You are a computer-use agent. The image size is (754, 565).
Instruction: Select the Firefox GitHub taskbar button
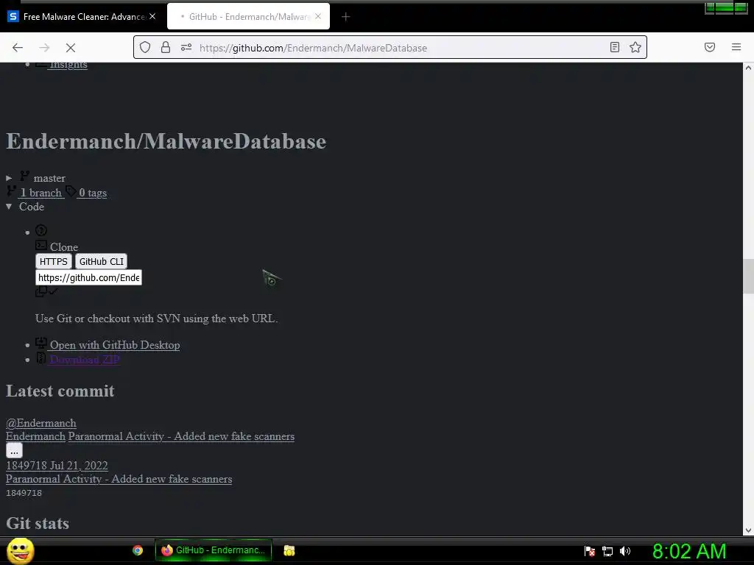coord(214,550)
